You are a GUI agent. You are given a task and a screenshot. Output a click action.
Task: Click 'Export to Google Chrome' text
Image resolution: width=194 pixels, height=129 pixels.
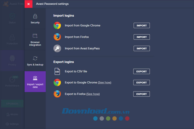click(81, 83)
